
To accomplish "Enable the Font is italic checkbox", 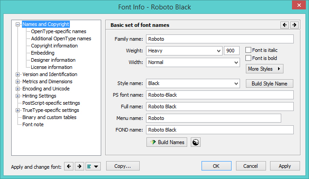I will pyautogui.click(x=248, y=50).
